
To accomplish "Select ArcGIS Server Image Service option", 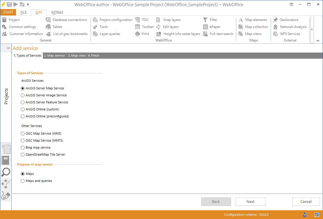I will (x=23, y=95).
